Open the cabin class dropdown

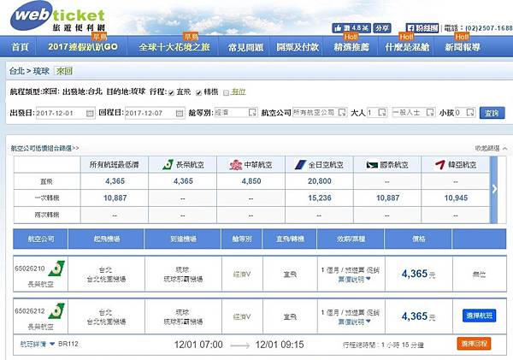pyautogui.click(x=236, y=113)
